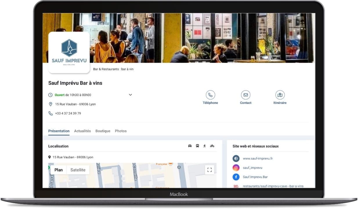Visit www.sauf-imprevu.fr website link
Image resolution: width=358 pixels, height=209 pixels.
click(x=258, y=158)
